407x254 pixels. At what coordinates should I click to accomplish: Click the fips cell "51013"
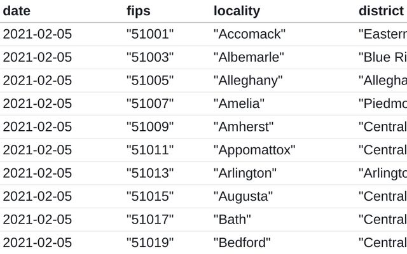pos(150,173)
